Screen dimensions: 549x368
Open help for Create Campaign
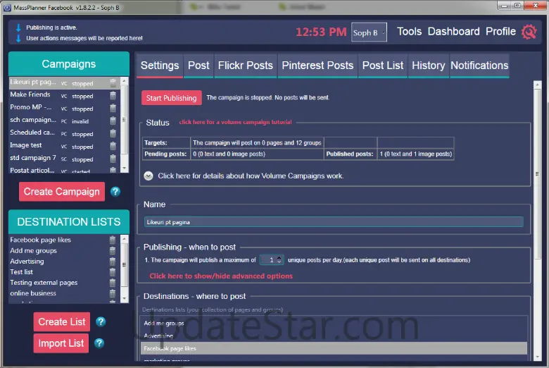(115, 192)
